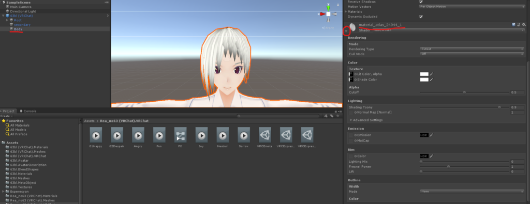Expand the Root object in Hierarchy
Viewport: 530px width, 204px height.
[x=7, y=20]
